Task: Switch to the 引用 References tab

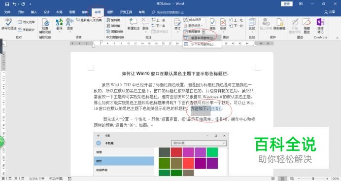Action: 72,12
